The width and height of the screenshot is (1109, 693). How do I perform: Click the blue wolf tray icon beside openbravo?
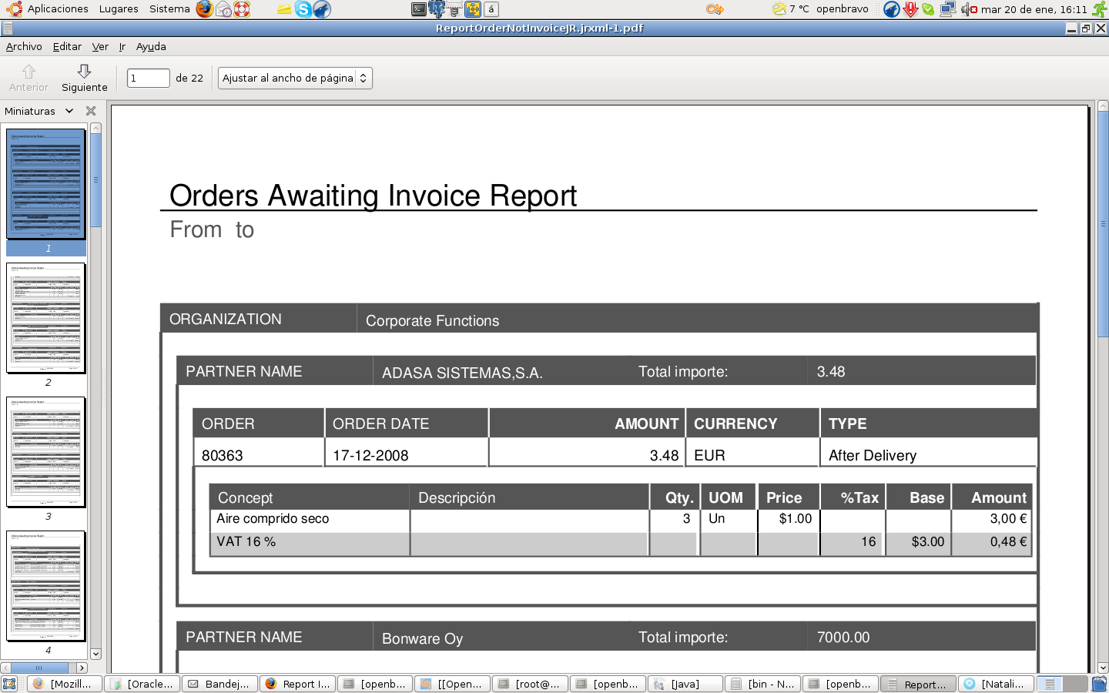(892, 9)
